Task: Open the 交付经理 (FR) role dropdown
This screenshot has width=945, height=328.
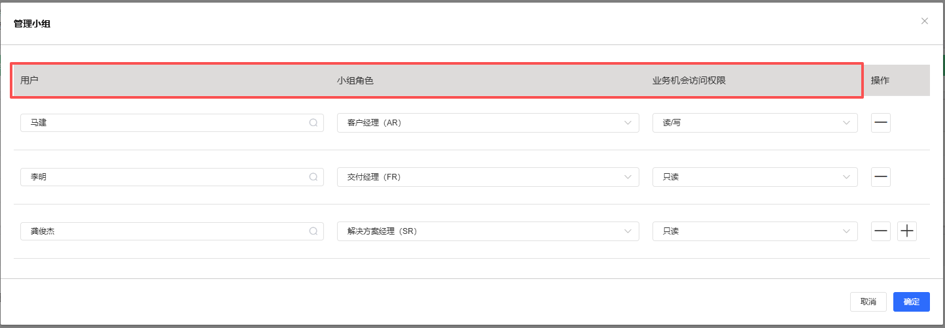Action: (x=488, y=177)
